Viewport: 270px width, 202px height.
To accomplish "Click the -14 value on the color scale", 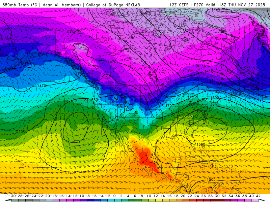I will [x=67, y=196].
